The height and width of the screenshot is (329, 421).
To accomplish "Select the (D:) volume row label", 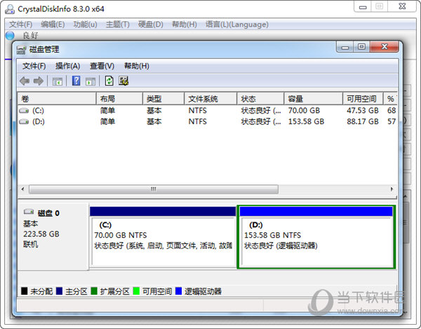I will (39, 121).
